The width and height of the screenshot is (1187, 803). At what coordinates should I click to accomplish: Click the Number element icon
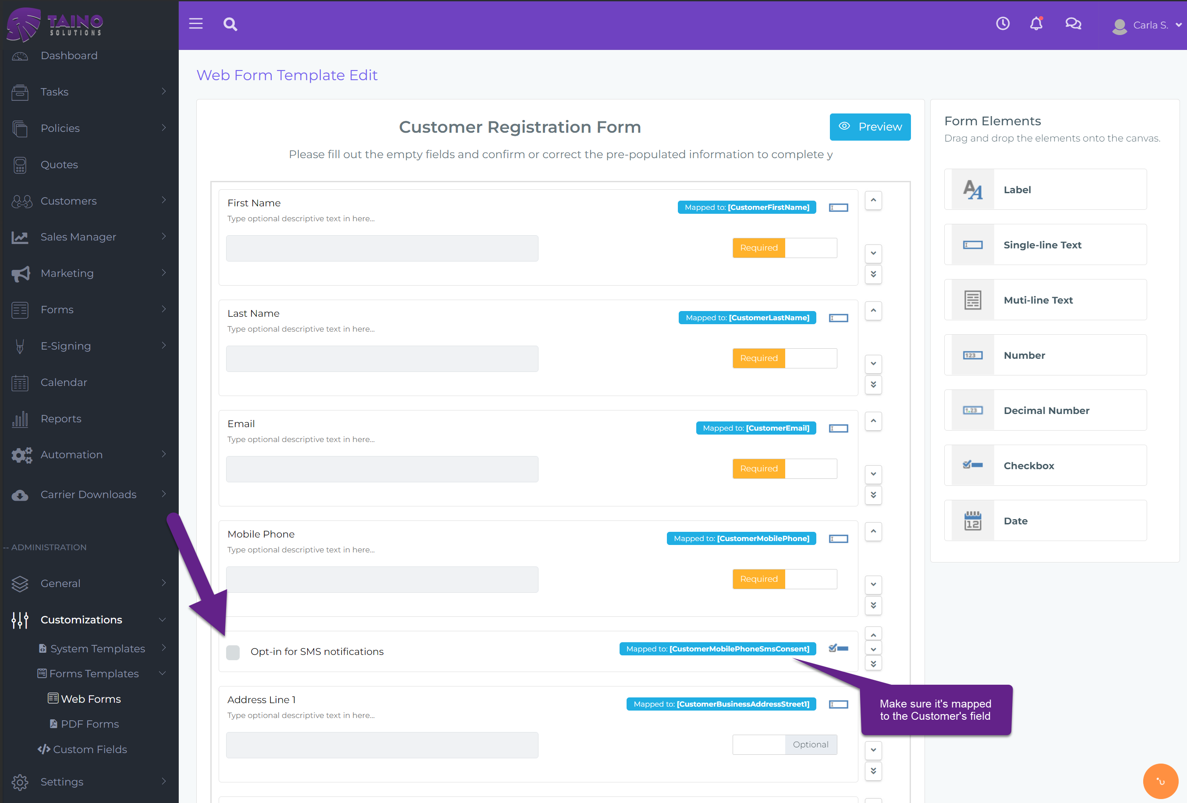pos(972,355)
